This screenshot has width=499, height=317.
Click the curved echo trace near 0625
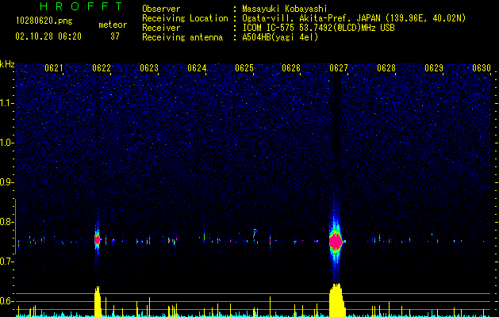(255, 235)
